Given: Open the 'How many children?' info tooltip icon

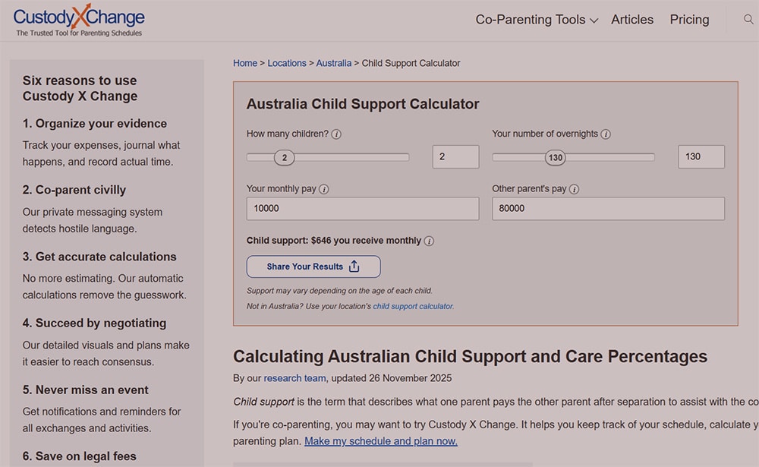Looking at the screenshot, I should (335, 133).
